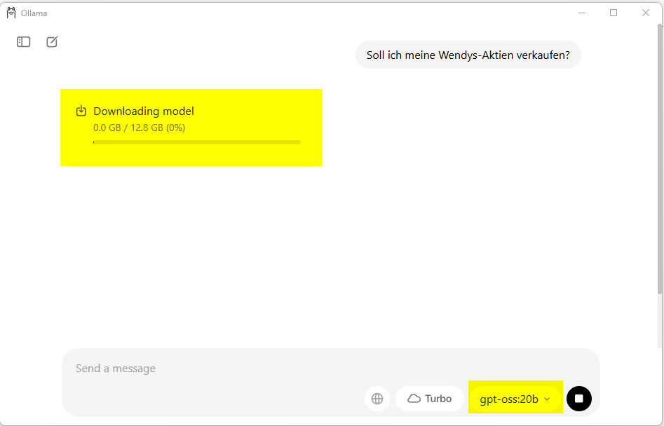Click the Ollama title bar text
The width and height of the screenshot is (664, 426).
[x=34, y=13]
